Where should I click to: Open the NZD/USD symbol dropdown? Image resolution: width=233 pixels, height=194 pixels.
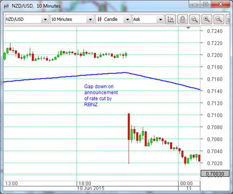pos(27,19)
